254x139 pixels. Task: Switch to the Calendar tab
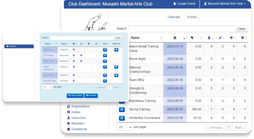(174, 17)
